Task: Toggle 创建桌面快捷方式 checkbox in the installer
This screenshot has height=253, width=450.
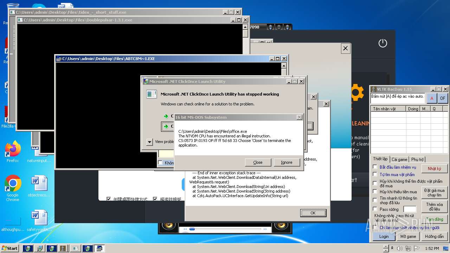Action: 109,199
